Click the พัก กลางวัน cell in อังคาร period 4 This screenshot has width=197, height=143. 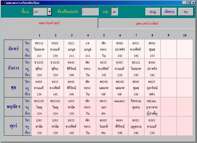(x=87, y=69)
